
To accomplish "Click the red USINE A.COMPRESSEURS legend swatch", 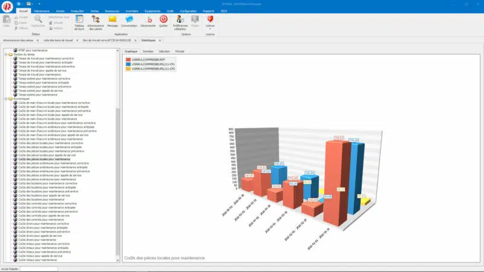I will [128, 60].
